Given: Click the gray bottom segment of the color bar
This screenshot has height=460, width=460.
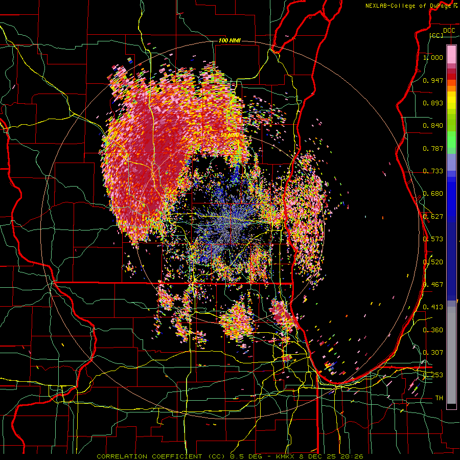Looking at the screenshot, I should pos(451,355).
